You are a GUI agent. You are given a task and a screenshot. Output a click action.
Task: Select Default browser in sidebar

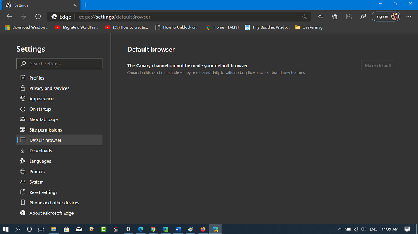(x=59, y=140)
